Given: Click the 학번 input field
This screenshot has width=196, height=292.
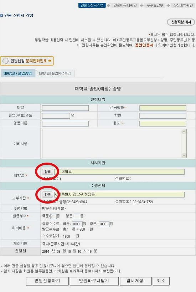Looking at the screenshot, I should tap(163, 116).
